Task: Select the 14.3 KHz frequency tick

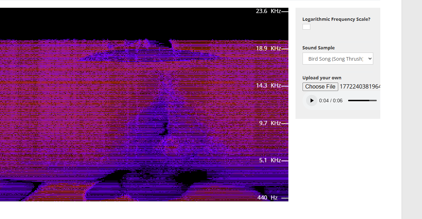Action: pos(268,86)
